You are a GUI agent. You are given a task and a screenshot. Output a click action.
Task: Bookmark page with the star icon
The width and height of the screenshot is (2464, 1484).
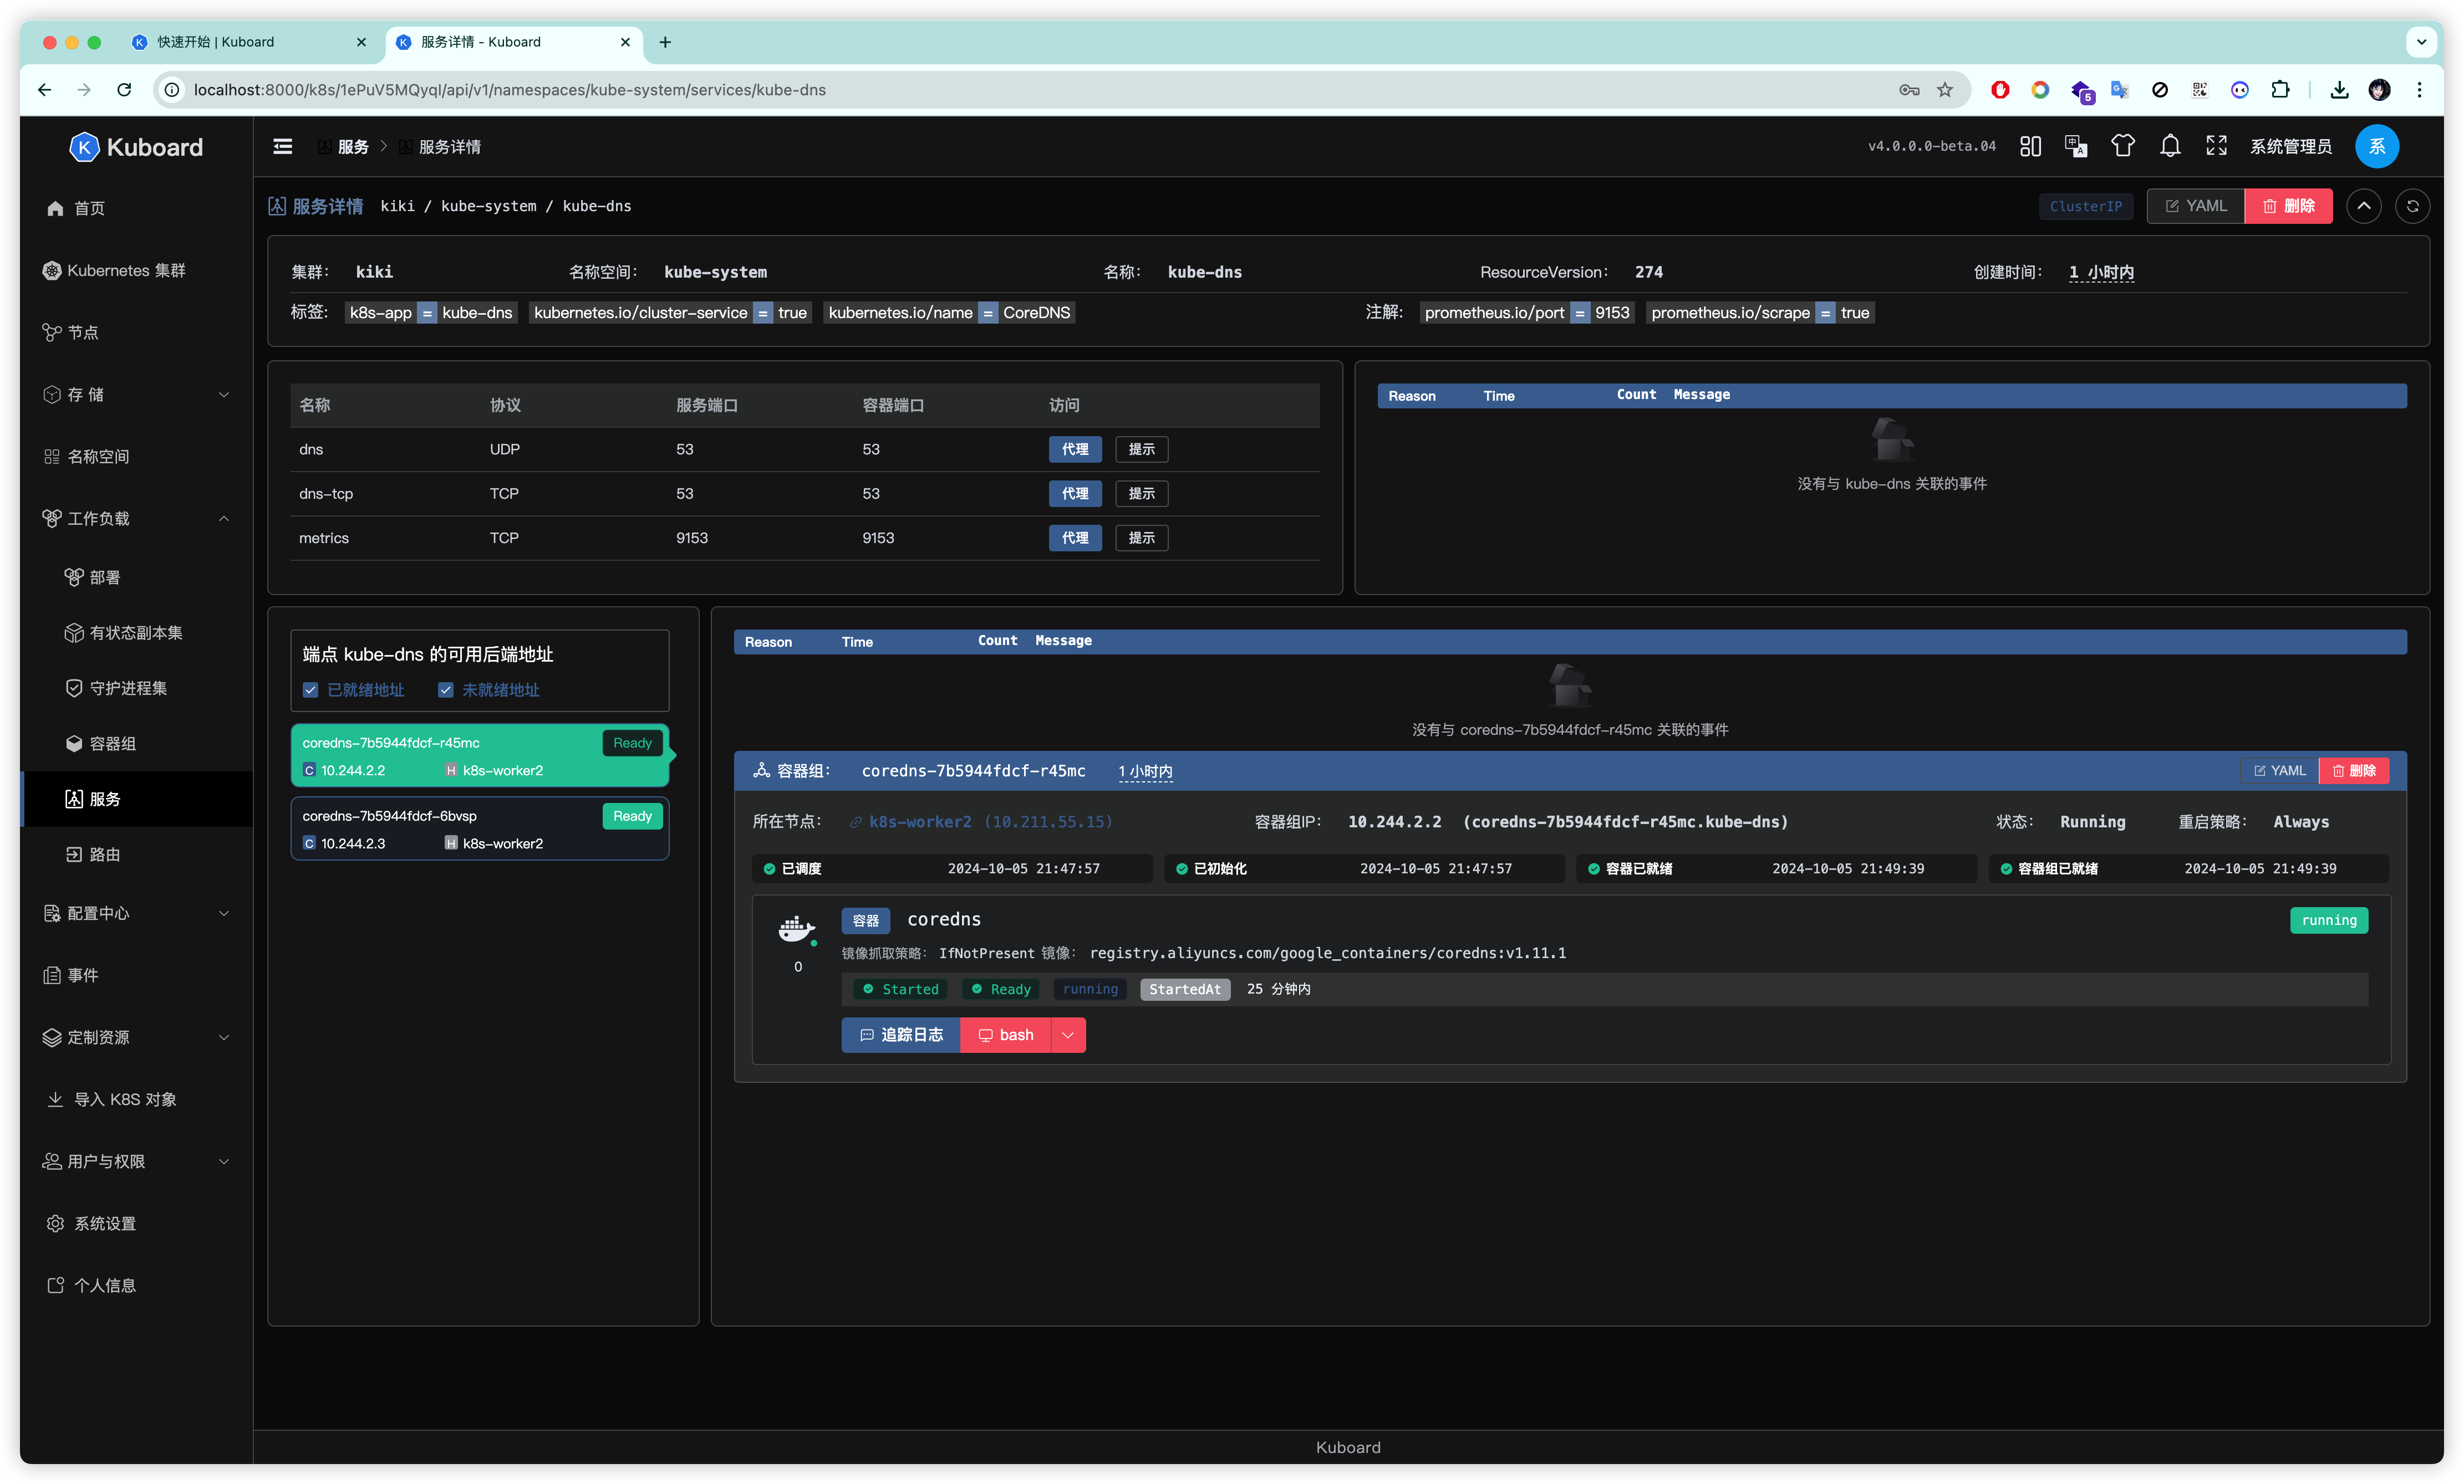pos(1945,90)
